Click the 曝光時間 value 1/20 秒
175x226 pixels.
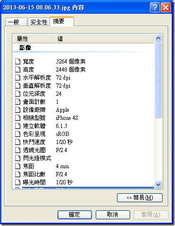click(64, 182)
